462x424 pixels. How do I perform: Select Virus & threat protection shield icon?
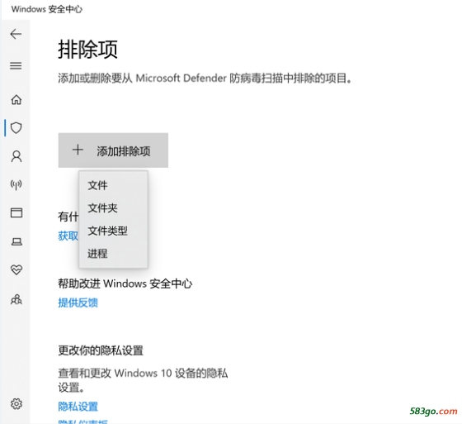16,128
